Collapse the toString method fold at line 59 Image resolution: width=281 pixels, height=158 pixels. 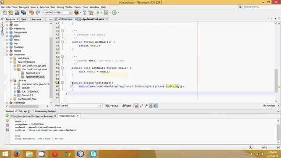coord(62,83)
